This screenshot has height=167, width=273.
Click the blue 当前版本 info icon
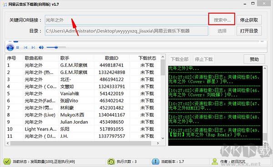click(155, 162)
